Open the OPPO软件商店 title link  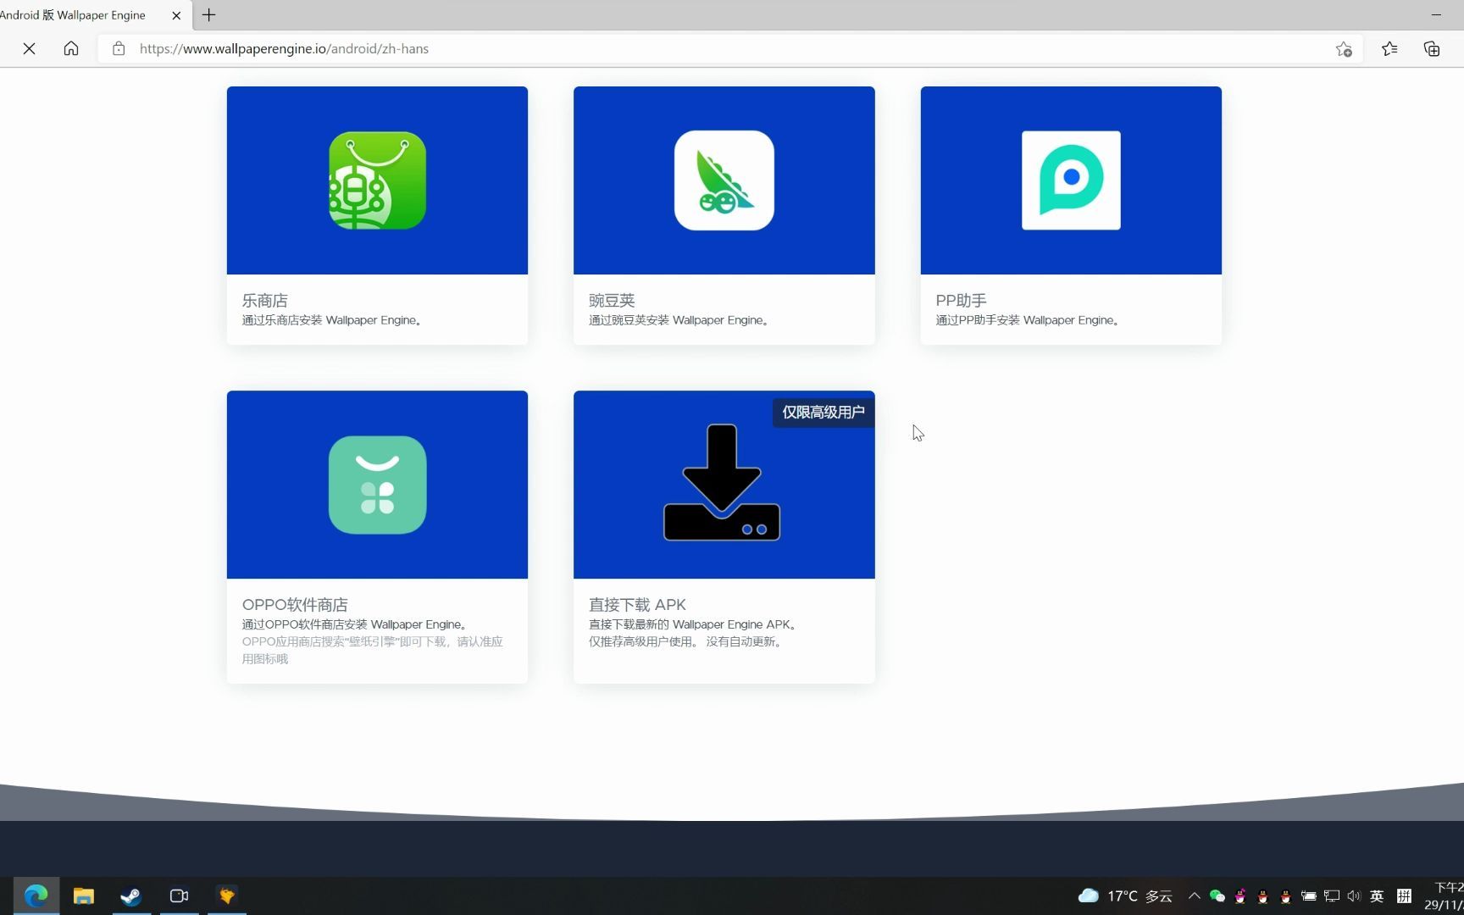[295, 605]
